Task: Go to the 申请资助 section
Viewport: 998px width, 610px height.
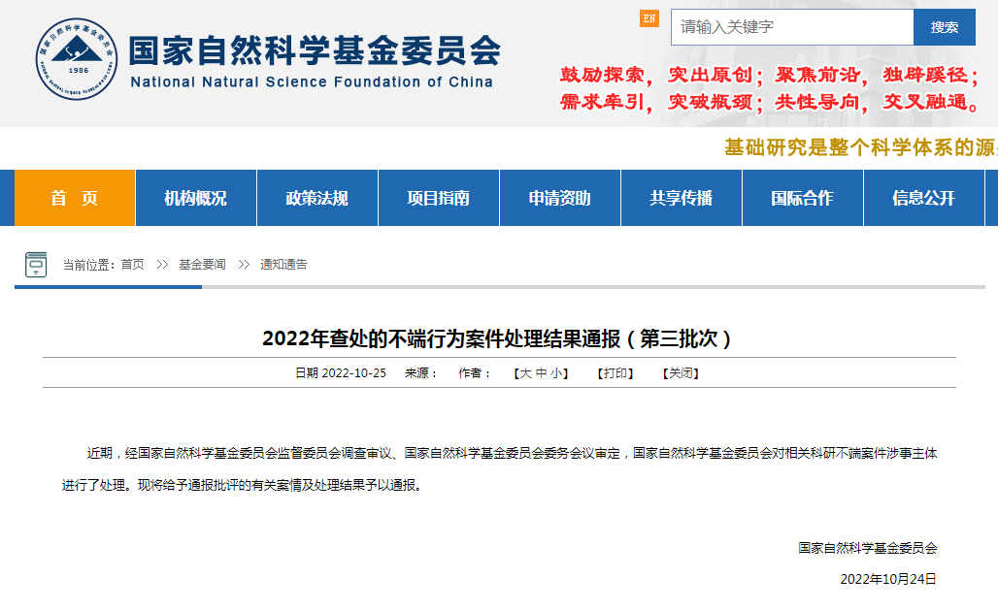Action: (x=560, y=198)
